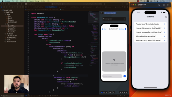The height and width of the screenshot is (97, 172).
Task: Select the MessageView file in navigator
Action: tap(12, 28)
